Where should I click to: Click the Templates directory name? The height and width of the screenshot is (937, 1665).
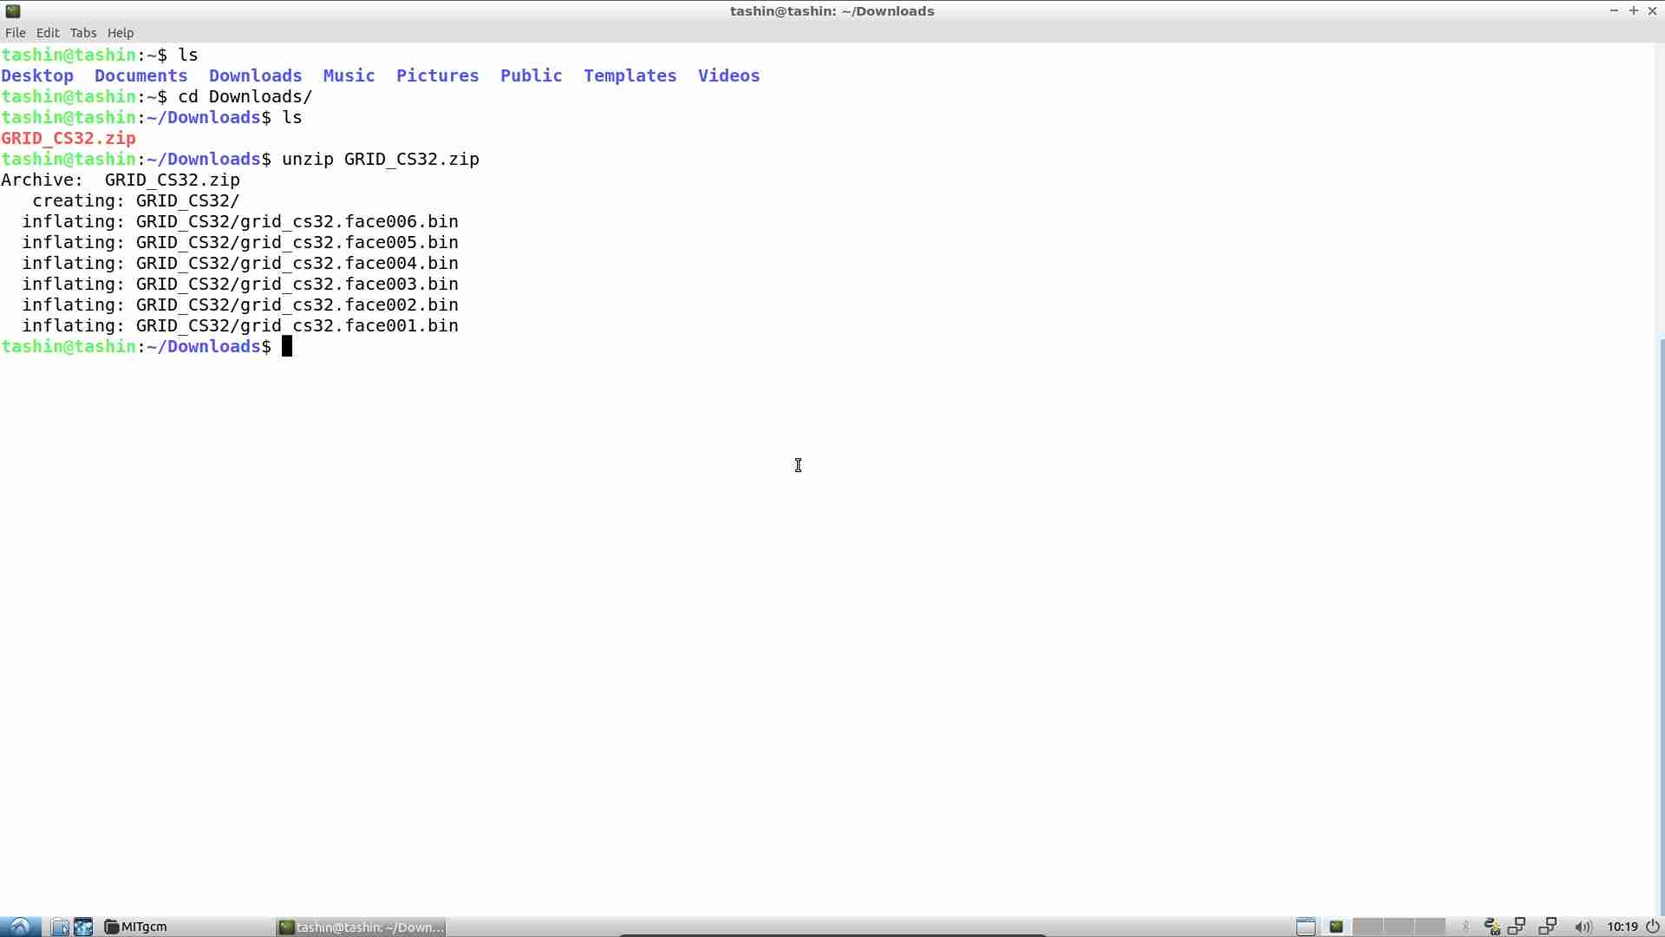pos(630,75)
